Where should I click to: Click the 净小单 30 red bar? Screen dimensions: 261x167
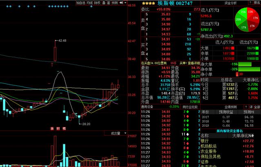(237, 74)
